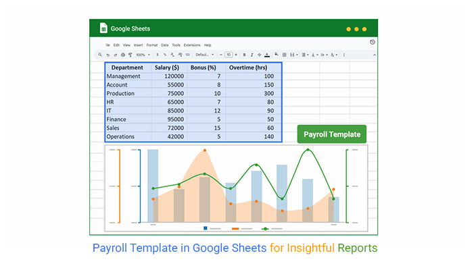Image resolution: width=472 pixels, height=270 pixels.
Task: Toggle Strikethrough formatting
Action: (259, 55)
